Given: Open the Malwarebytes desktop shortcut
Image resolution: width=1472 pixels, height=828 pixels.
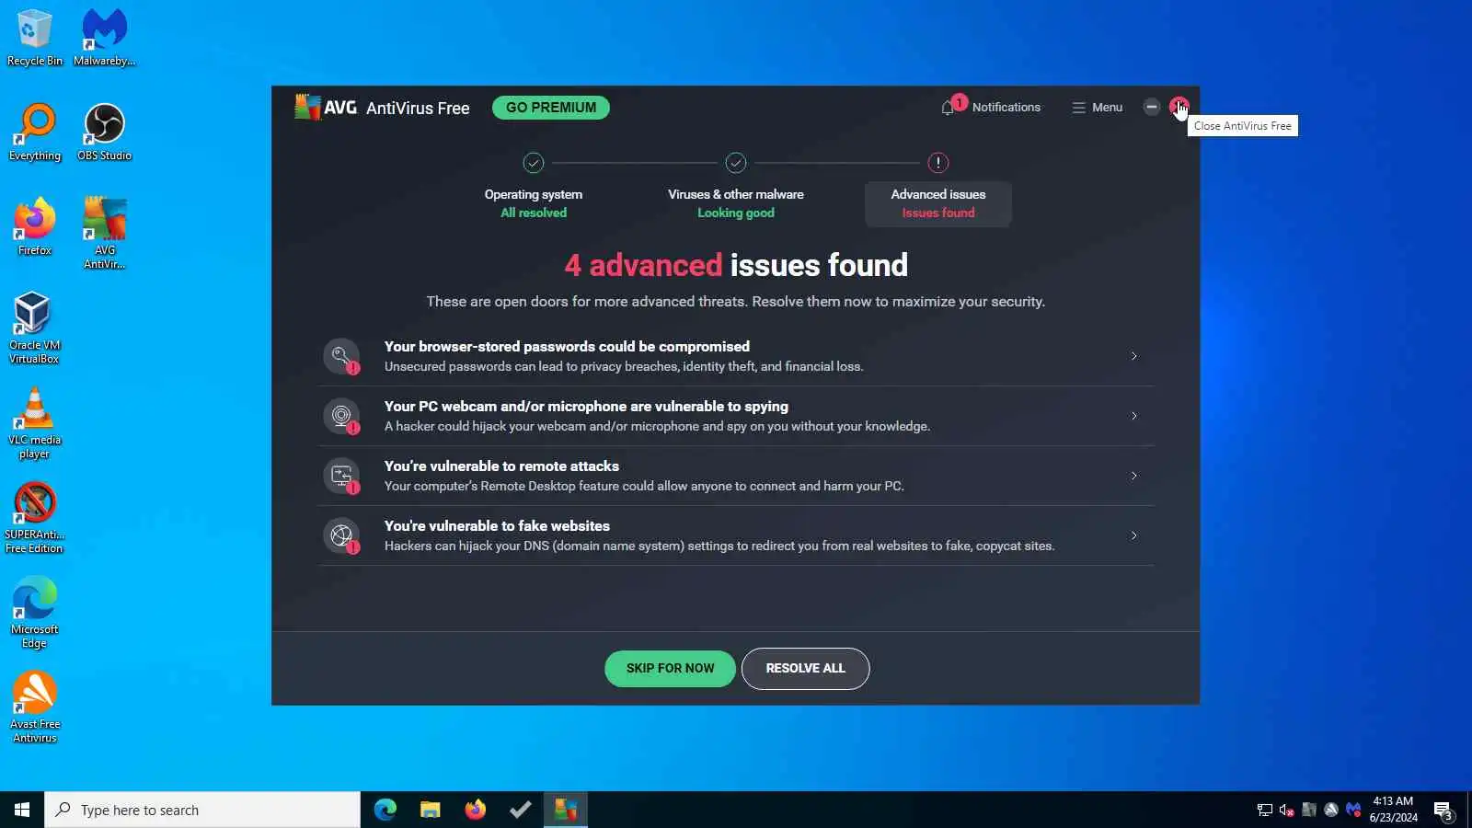Looking at the screenshot, I should click(104, 38).
